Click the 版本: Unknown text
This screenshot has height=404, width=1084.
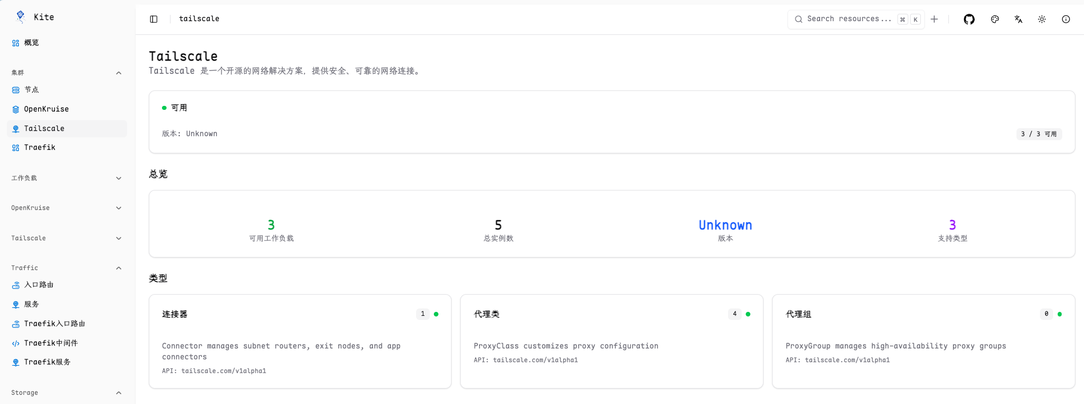(189, 134)
